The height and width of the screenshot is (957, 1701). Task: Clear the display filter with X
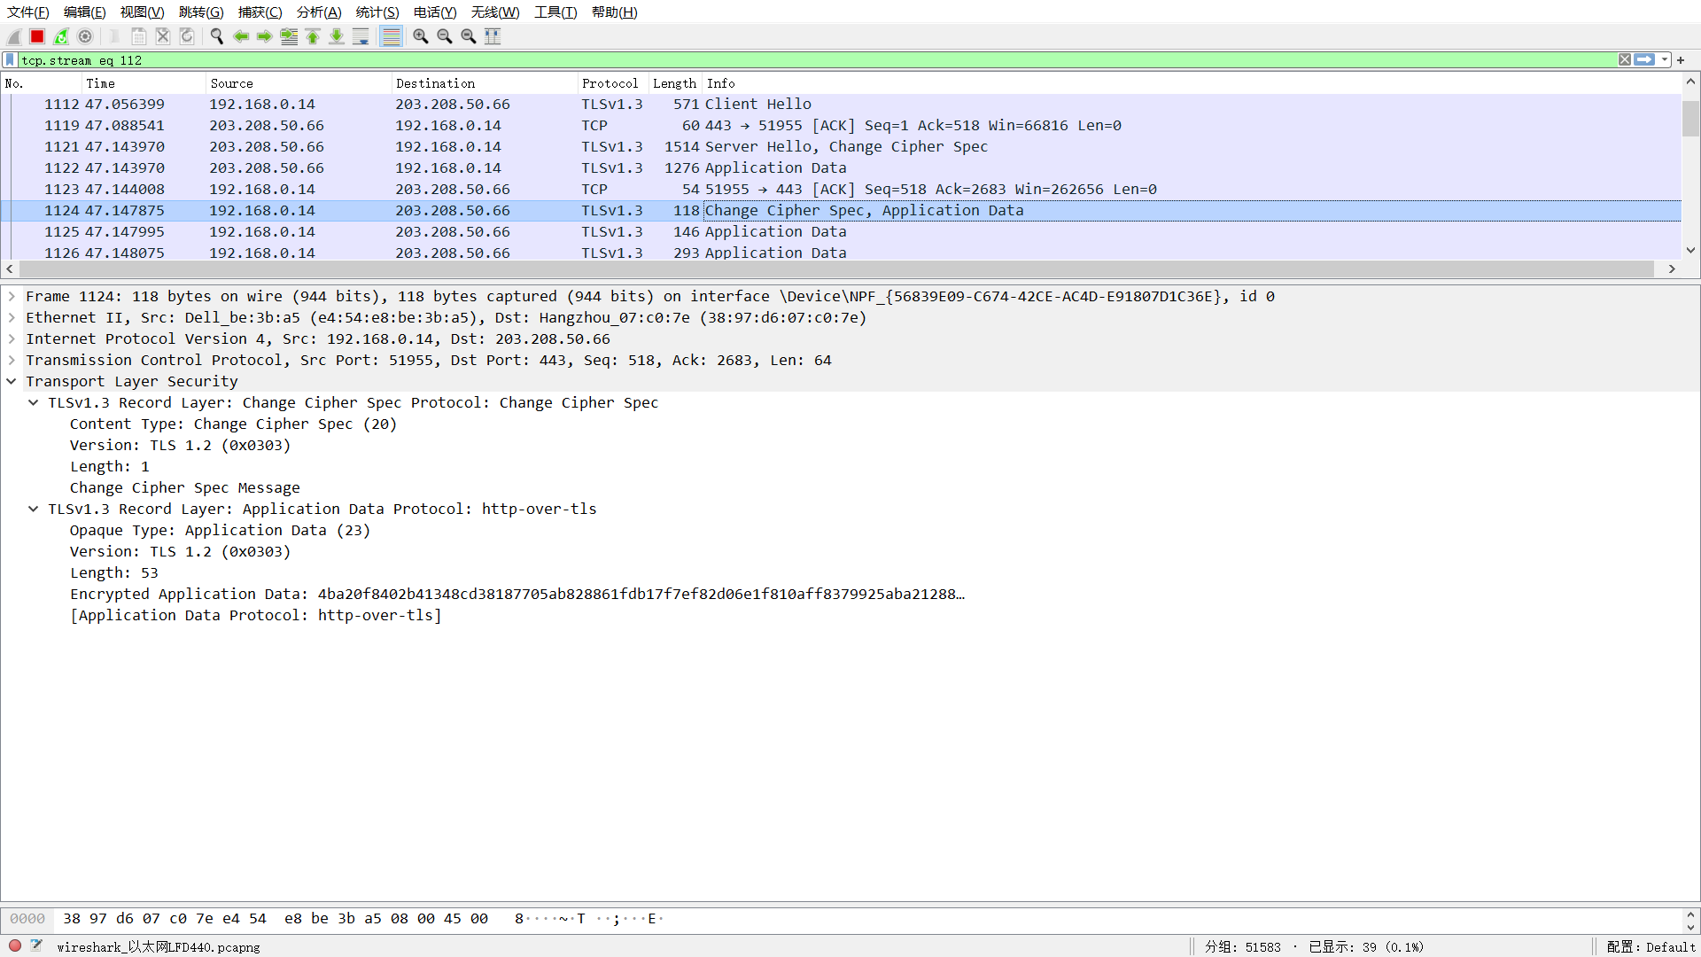1624,60
